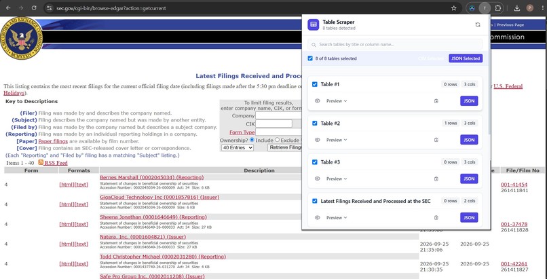Open the '40 Entries' dropdown
The image size is (547, 279).
pos(238,147)
